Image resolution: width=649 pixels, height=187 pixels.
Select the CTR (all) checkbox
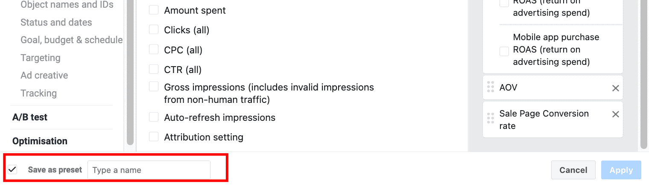tap(154, 69)
